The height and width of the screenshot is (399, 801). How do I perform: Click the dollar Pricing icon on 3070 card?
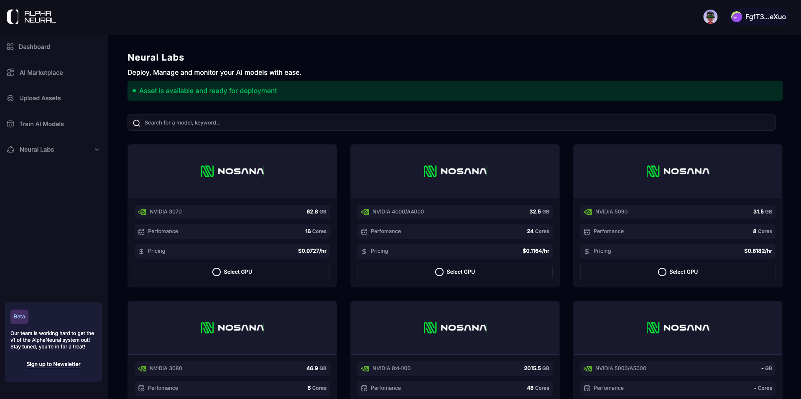141,252
